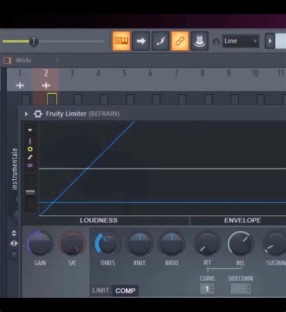286x312 pixels.
Task: Select mixer track 9
Action: point(228,73)
